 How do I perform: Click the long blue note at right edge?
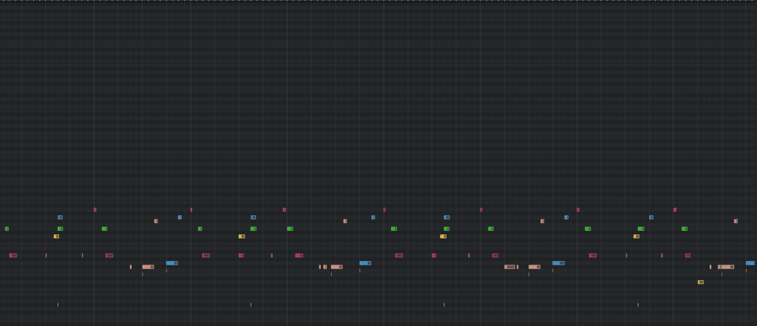click(x=750, y=263)
